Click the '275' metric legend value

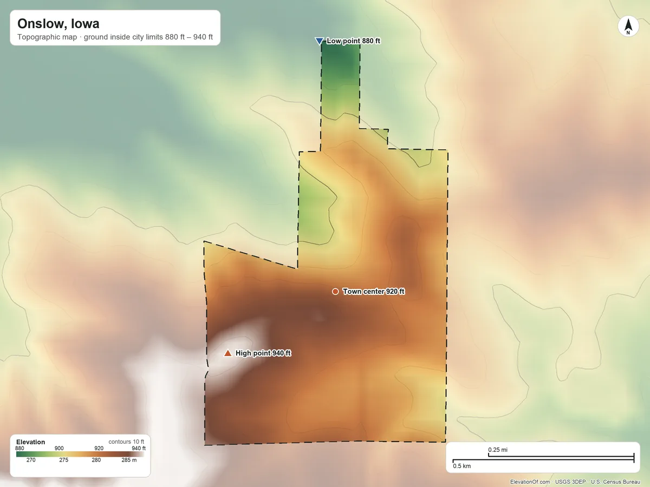64,460
